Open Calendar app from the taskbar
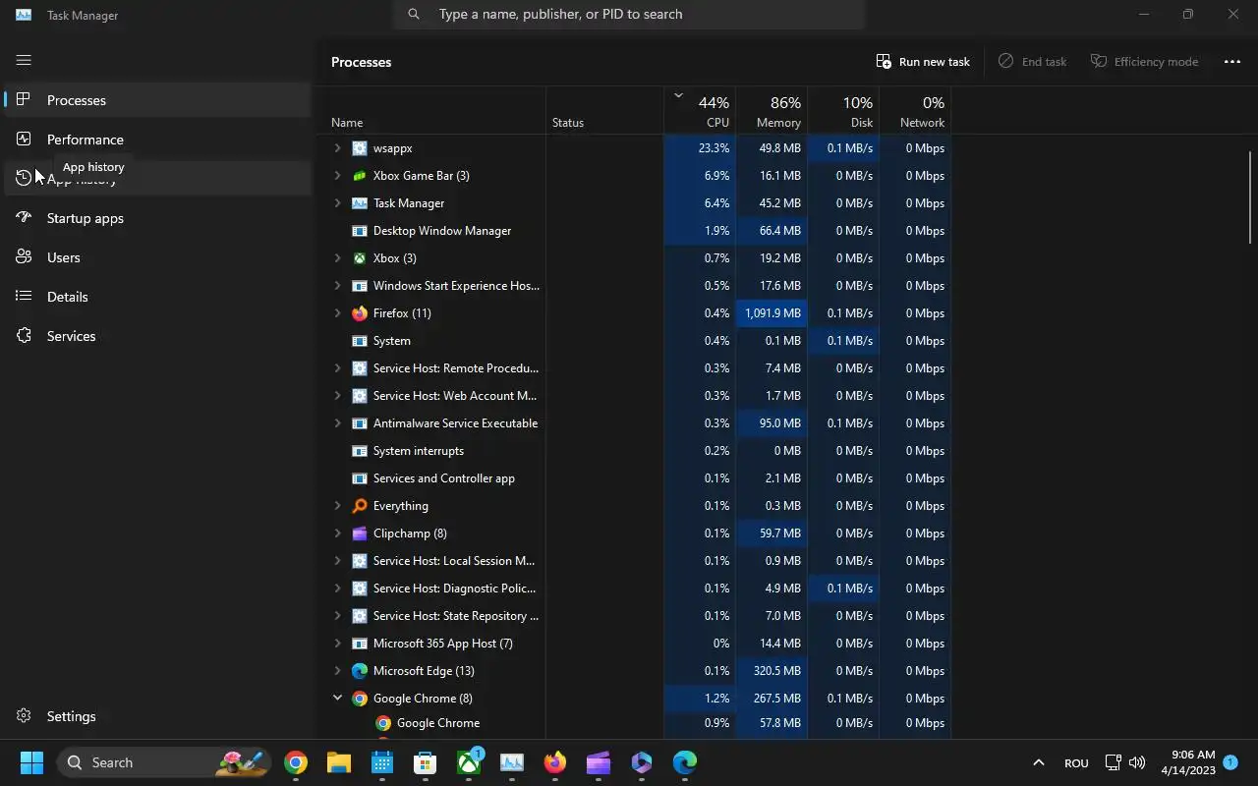Viewport: 1258px width, 786px height. 382,762
